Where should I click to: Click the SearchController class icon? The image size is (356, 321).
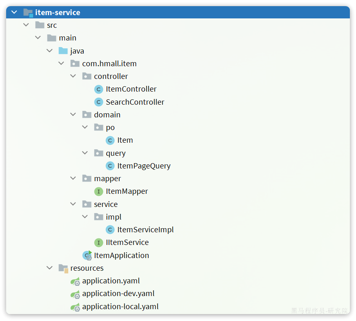coord(99,102)
